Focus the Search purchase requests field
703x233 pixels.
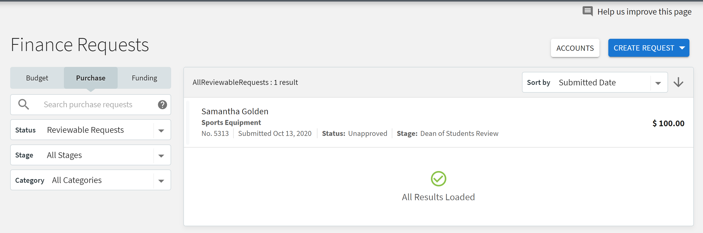coord(91,105)
